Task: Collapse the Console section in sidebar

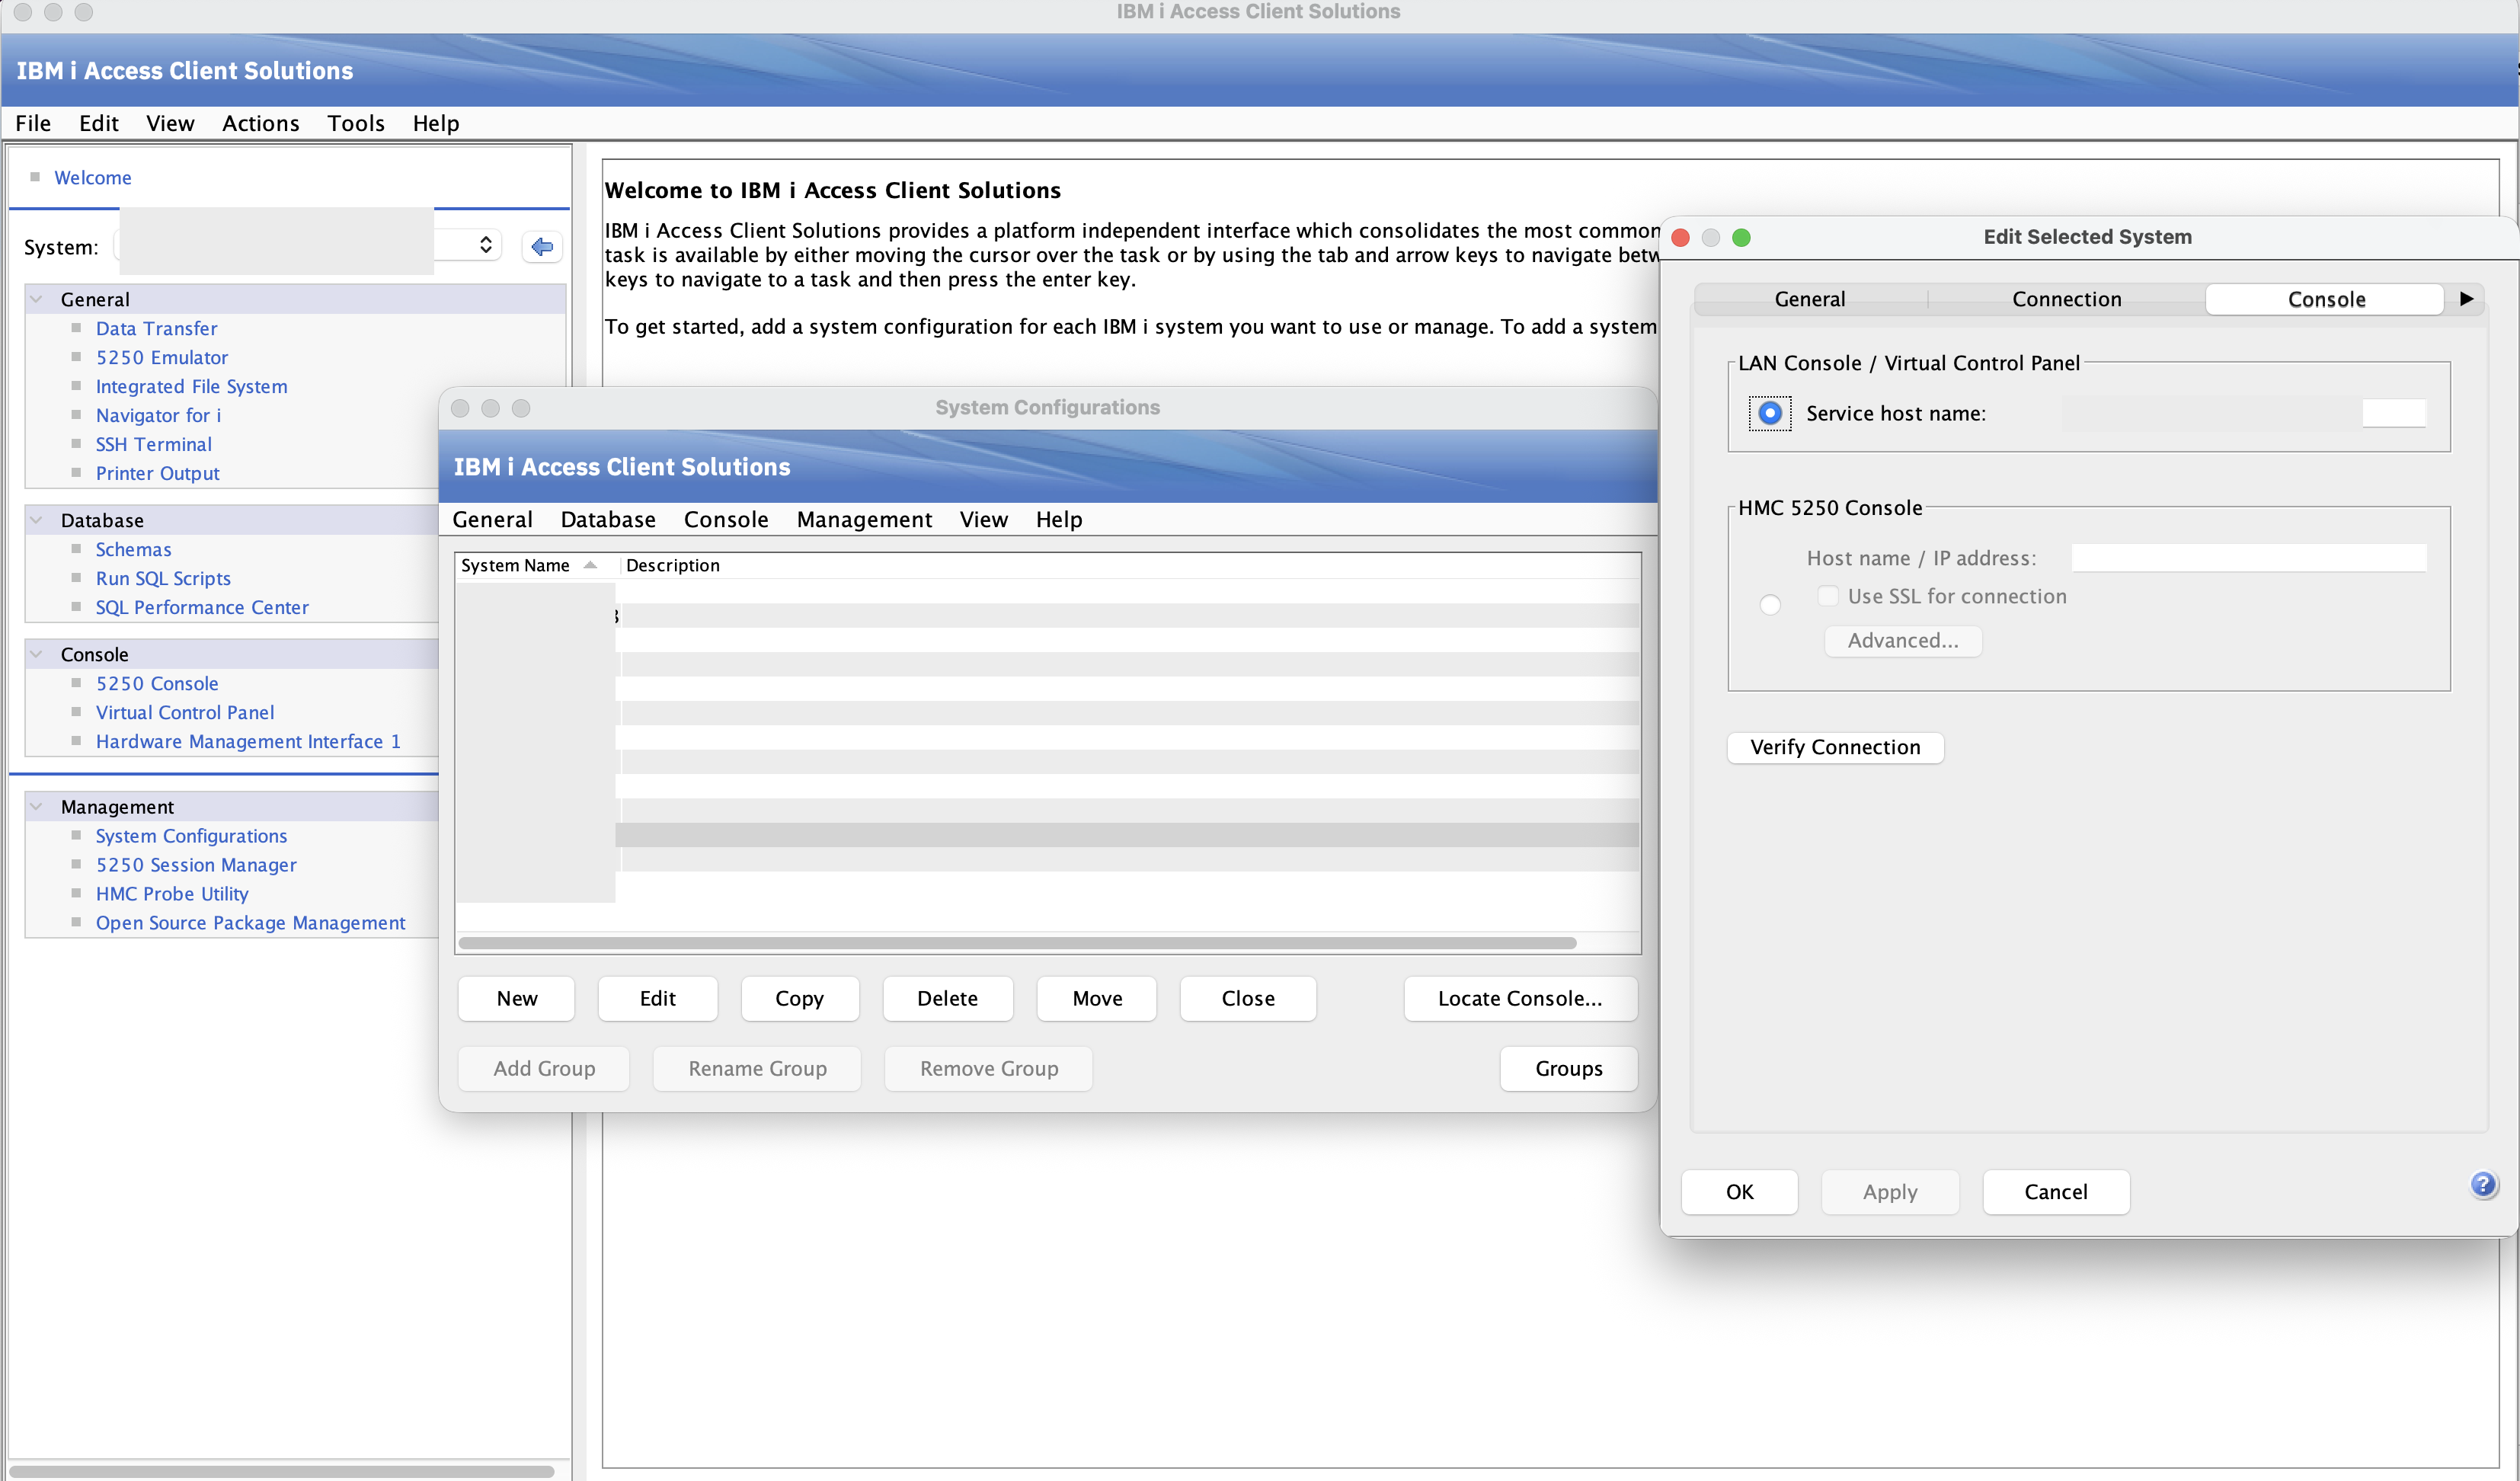Action: pyautogui.click(x=36, y=654)
